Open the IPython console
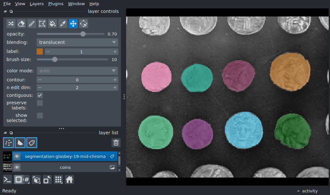 pos(7,180)
